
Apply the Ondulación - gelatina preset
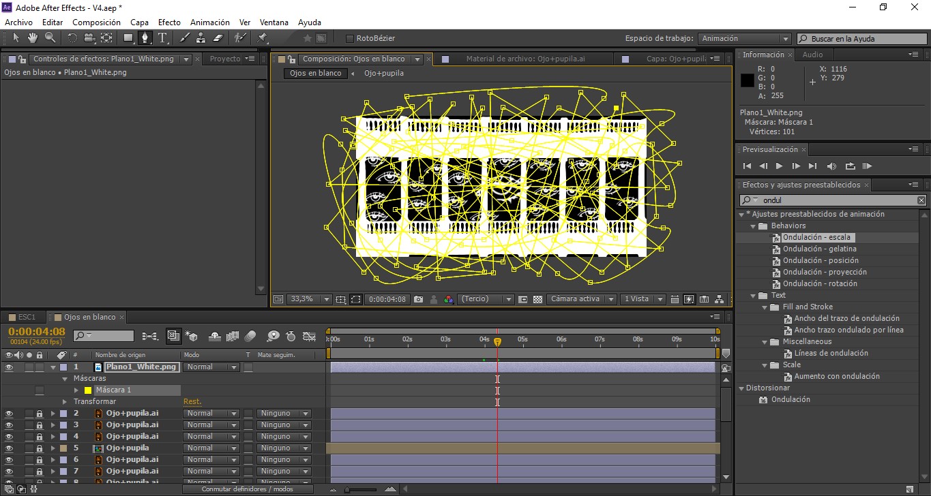coord(819,249)
